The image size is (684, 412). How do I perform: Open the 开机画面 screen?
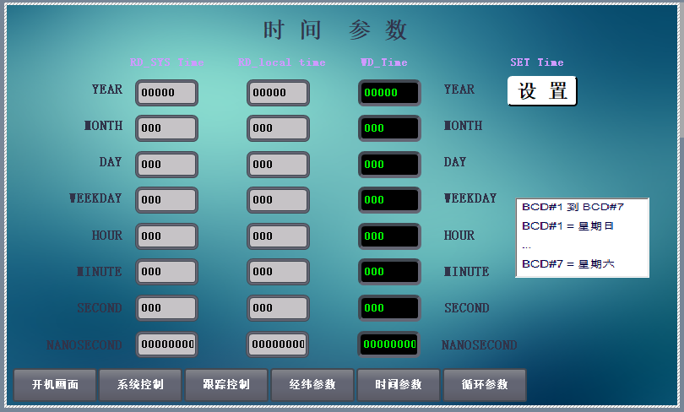coord(55,385)
